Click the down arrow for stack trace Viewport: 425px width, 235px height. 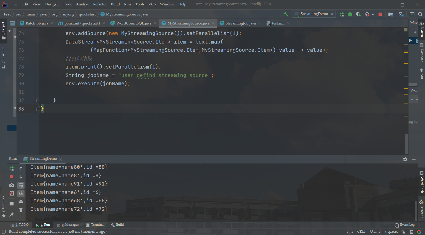(x=21, y=177)
